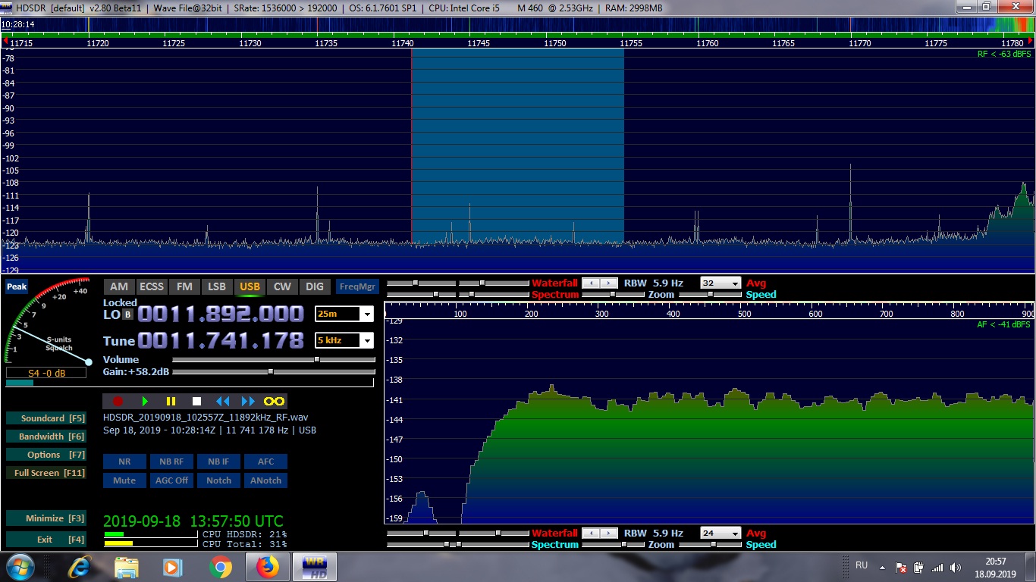Screen dimensions: 1036x582
Task: Open the Windows Start menu
Action: pyautogui.click(x=19, y=567)
